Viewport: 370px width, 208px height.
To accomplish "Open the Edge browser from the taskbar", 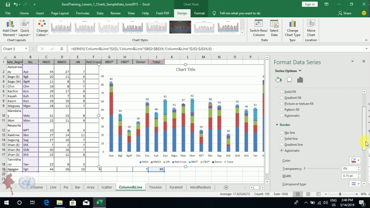I will point(46,203).
